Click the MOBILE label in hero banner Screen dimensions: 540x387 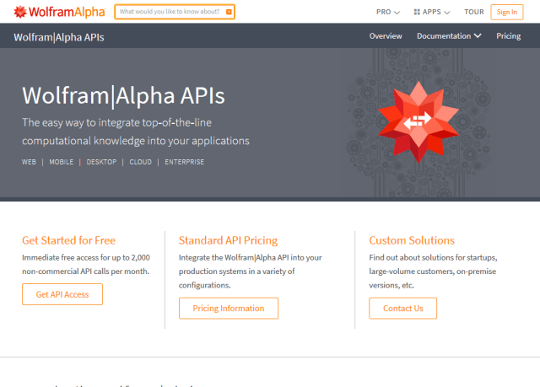tap(62, 162)
